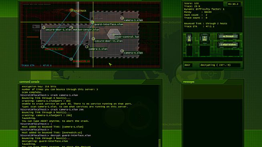Select the localhost node icon on map
Viewport: 262px width, 147px height.
(x=72, y=10)
